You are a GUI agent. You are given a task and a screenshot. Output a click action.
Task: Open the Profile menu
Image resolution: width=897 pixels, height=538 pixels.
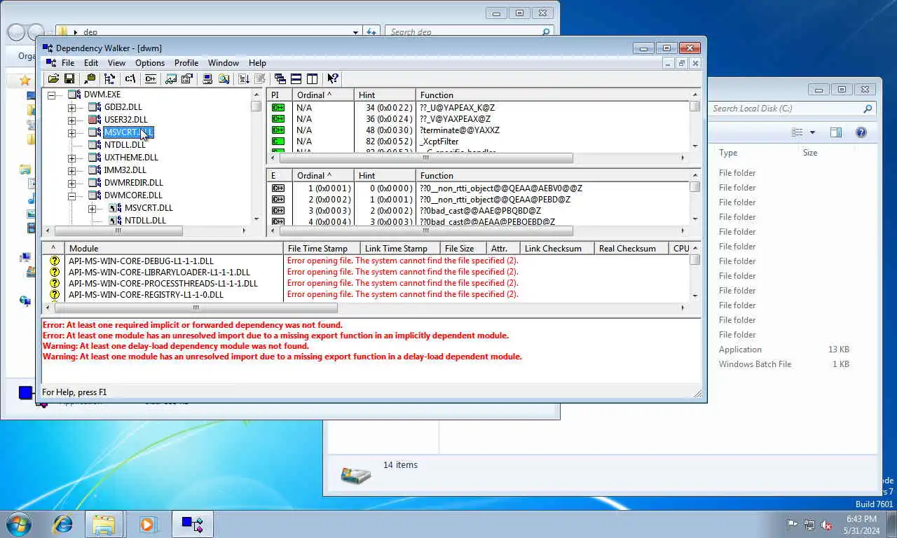tap(186, 63)
